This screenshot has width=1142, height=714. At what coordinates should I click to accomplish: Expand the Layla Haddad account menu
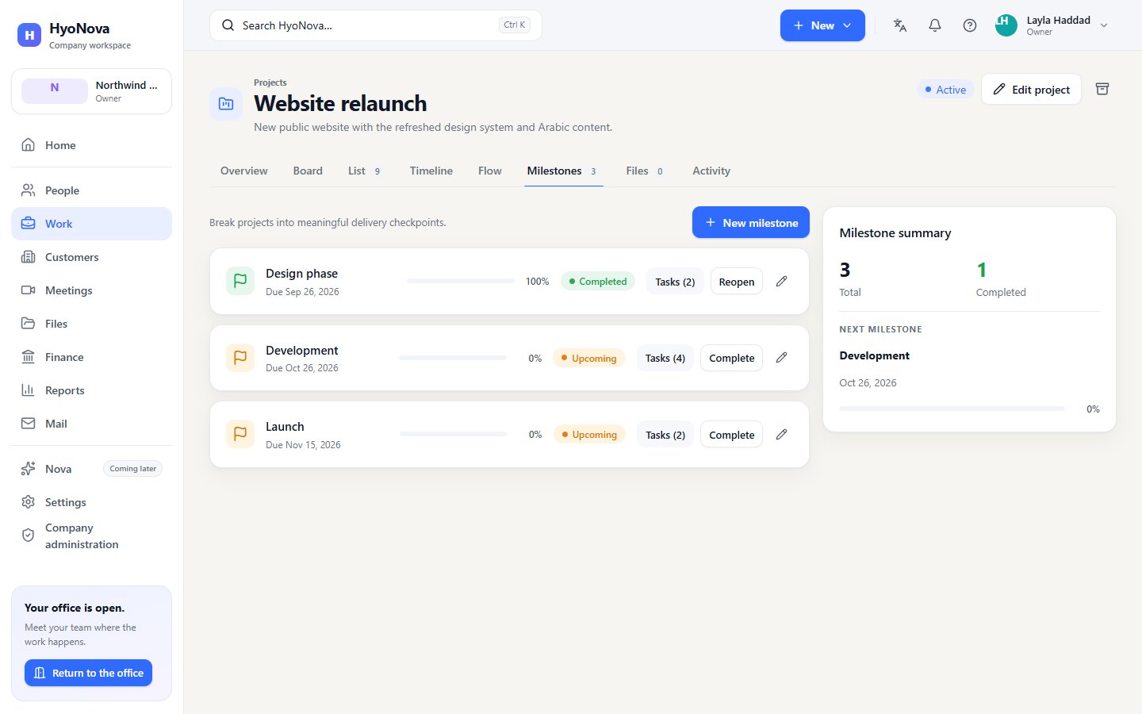click(1052, 25)
